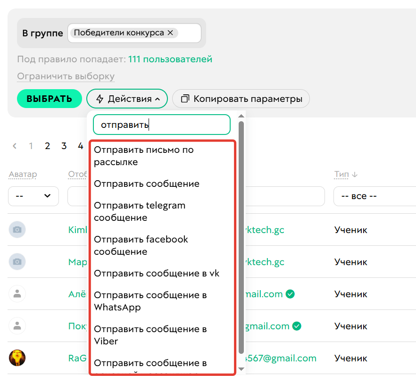Click the green verified checkmark next to mail.com email
The height and width of the screenshot is (376, 416).
(x=290, y=293)
